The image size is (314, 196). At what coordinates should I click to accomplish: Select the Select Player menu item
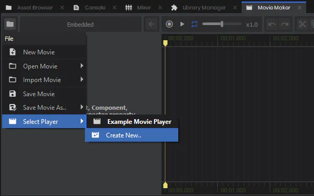pyautogui.click(x=44, y=121)
